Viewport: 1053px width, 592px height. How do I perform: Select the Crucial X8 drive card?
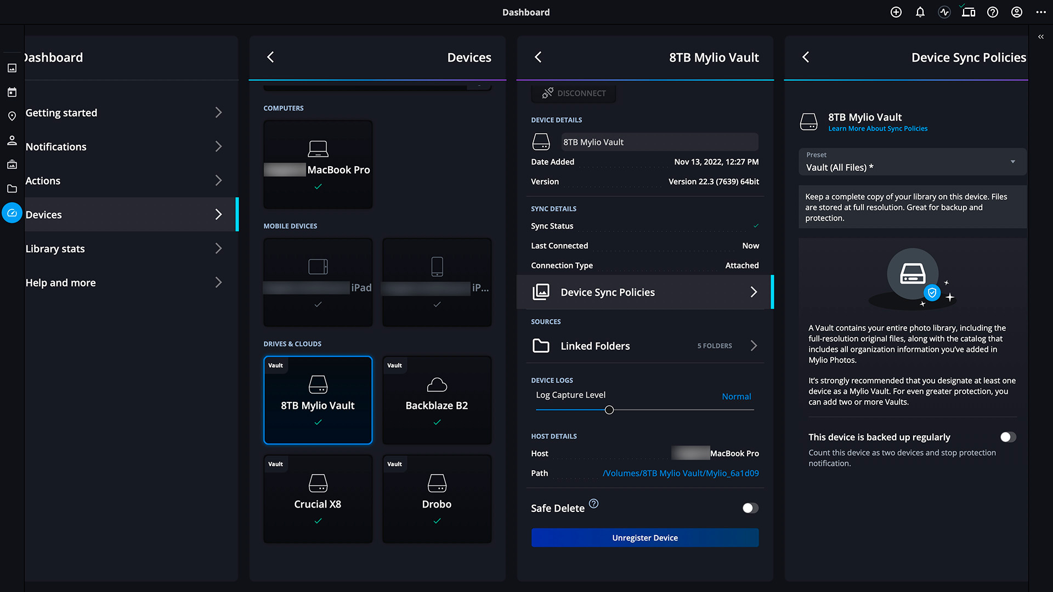tap(318, 499)
